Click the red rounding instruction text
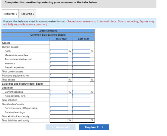 pyautogui.click(x=79, y=23)
